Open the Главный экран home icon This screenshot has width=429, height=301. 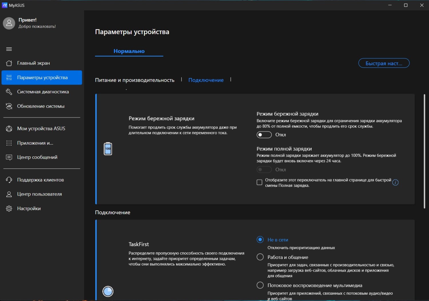[x=9, y=63]
